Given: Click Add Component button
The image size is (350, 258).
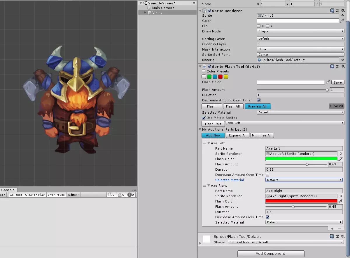Looking at the screenshot, I should pos(271,254).
